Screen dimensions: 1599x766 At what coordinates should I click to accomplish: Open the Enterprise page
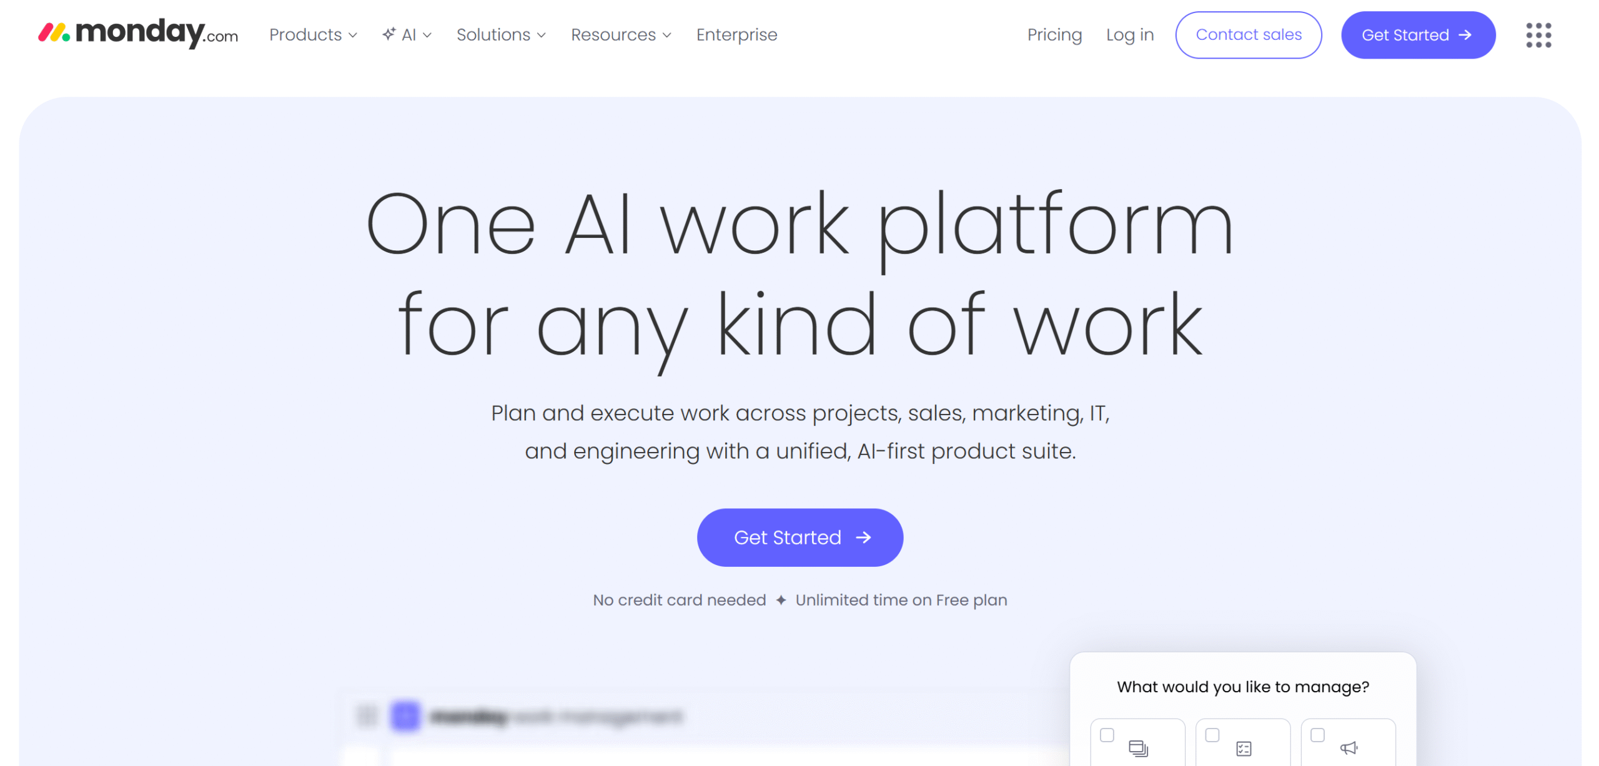[736, 35]
